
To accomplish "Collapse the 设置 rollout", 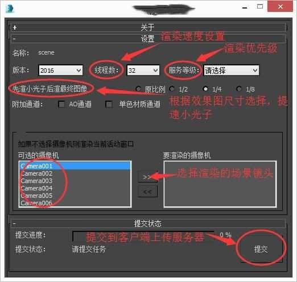I will (148, 39).
